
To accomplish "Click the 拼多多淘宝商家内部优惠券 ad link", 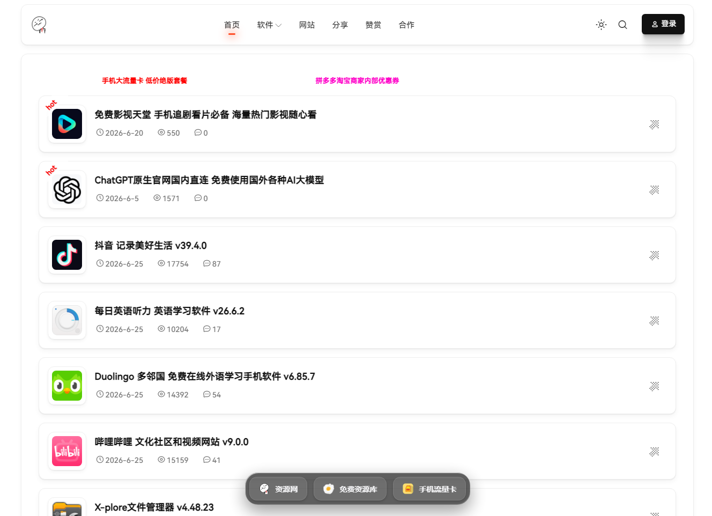I will tap(357, 80).
